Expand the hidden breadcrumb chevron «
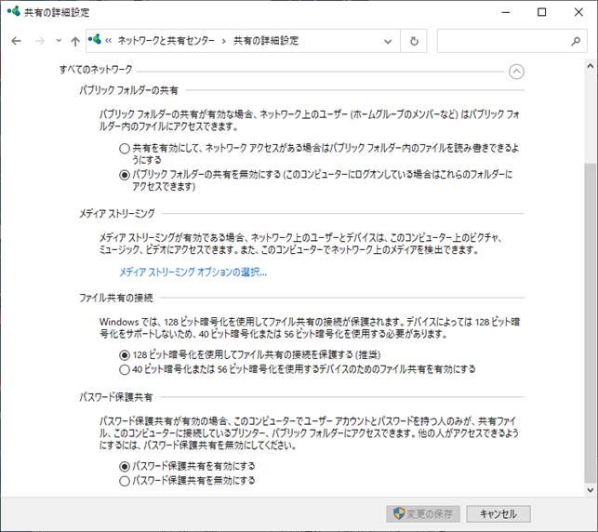The image size is (598, 532). (108, 41)
